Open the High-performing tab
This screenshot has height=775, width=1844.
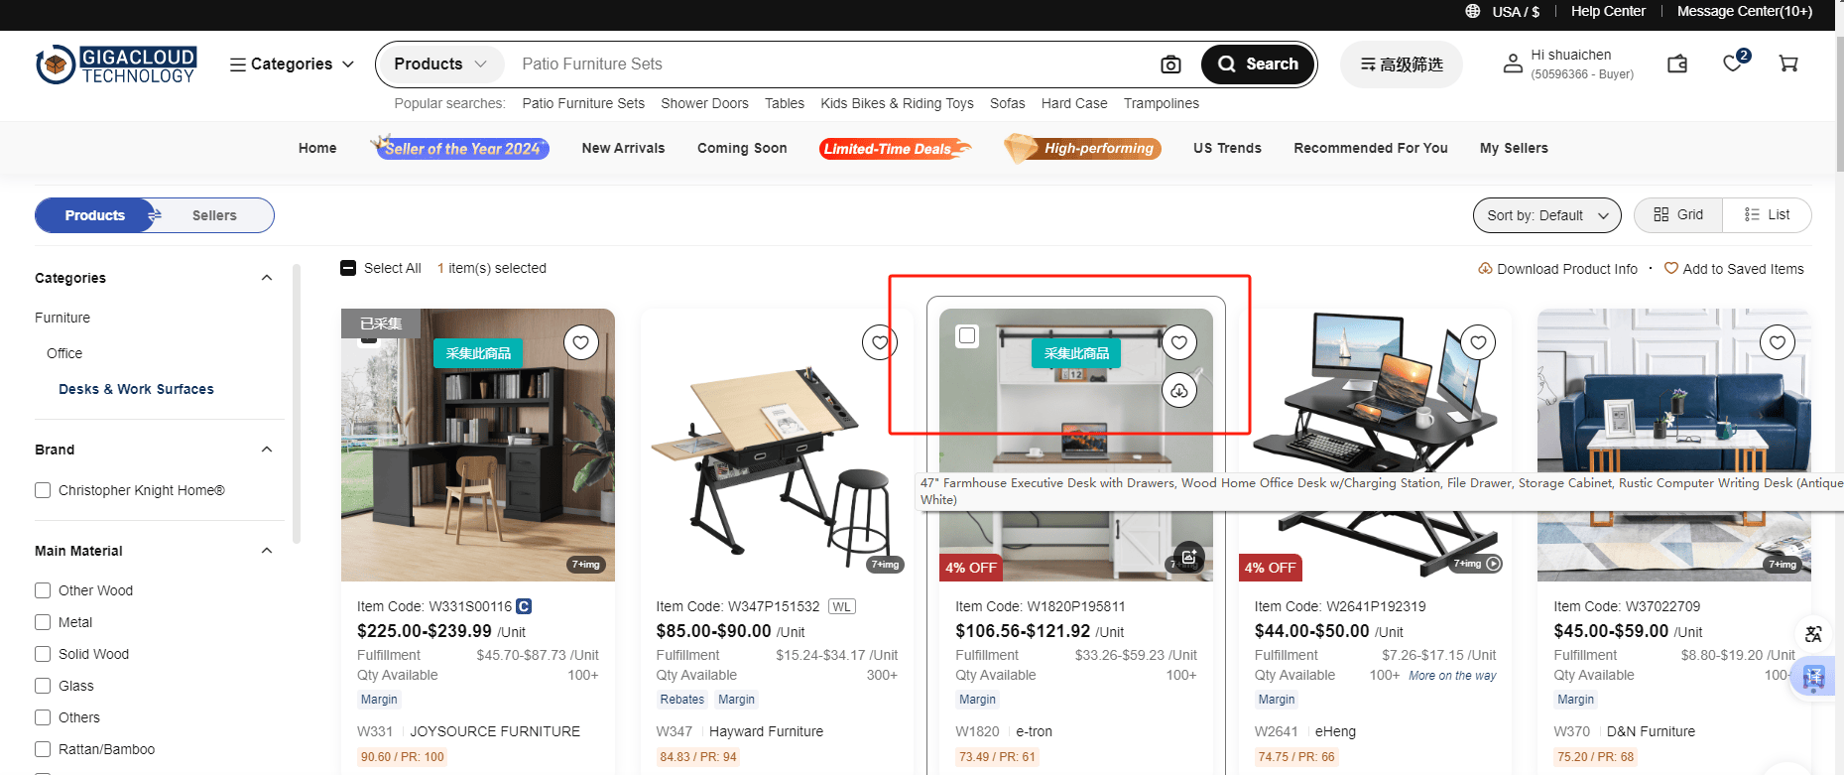1083,149
